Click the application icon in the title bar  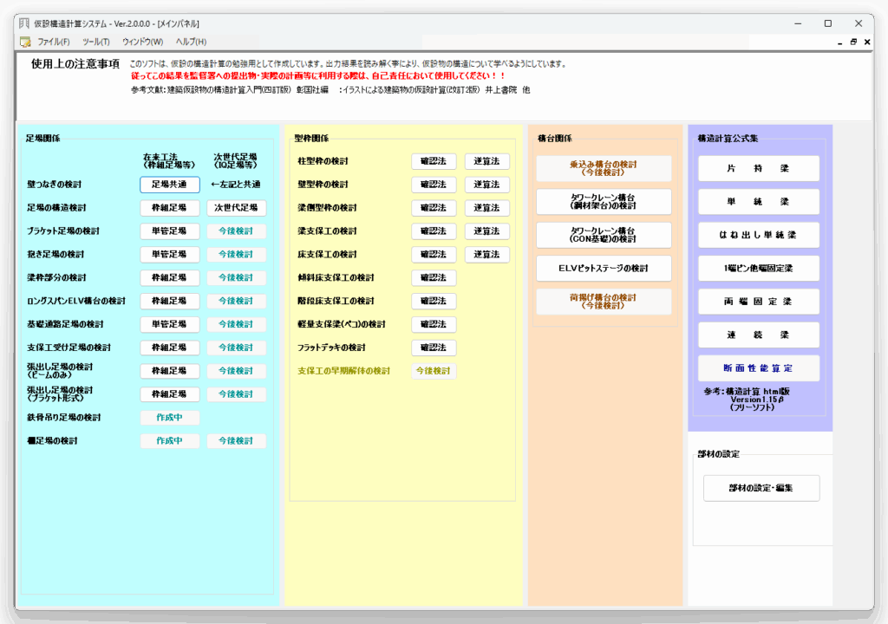click(x=23, y=23)
